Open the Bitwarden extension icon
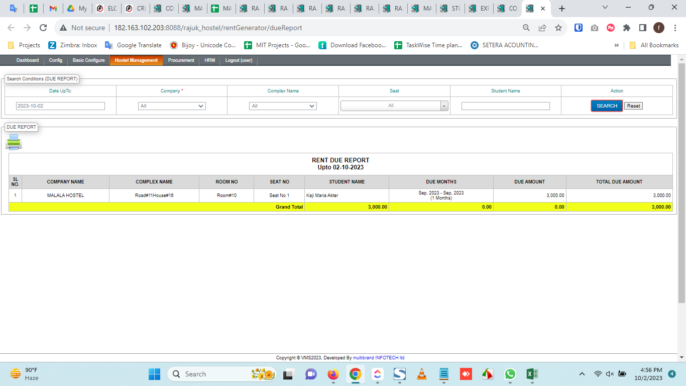686x386 pixels. (x=579, y=28)
